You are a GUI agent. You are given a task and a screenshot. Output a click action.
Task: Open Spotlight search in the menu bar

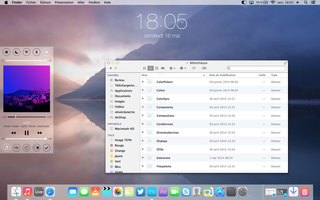coord(306,2)
